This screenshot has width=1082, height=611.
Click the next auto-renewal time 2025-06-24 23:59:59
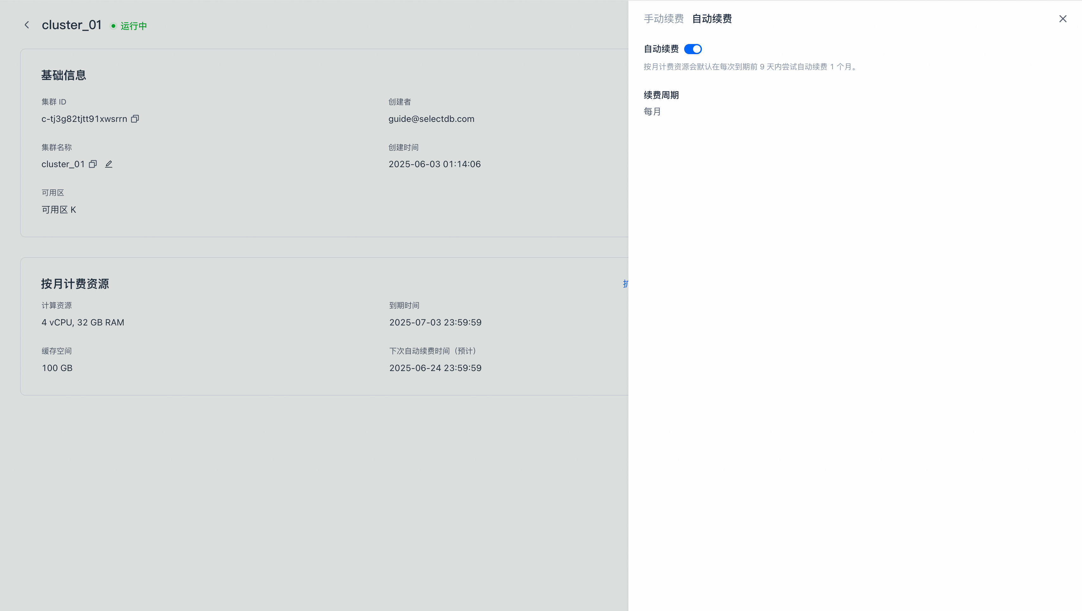click(435, 368)
